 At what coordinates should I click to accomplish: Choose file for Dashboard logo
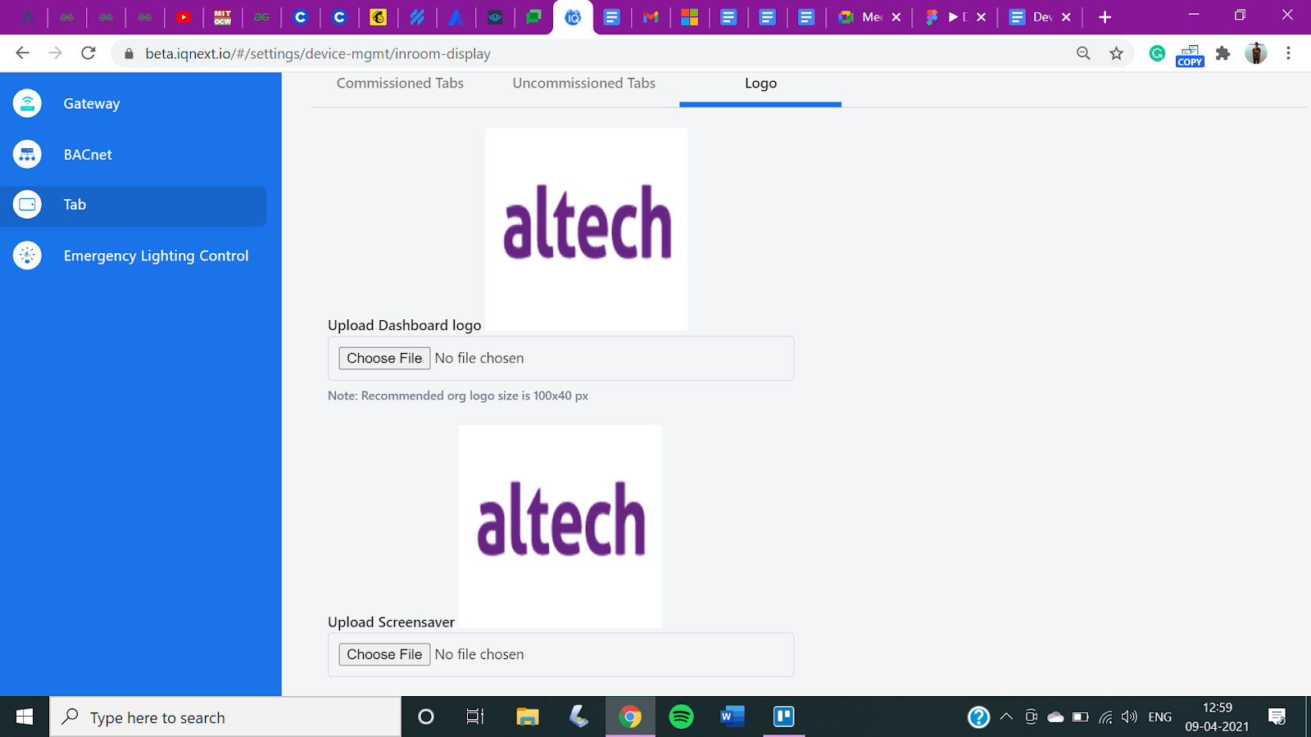pyautogui.click(x=384, y=358)
